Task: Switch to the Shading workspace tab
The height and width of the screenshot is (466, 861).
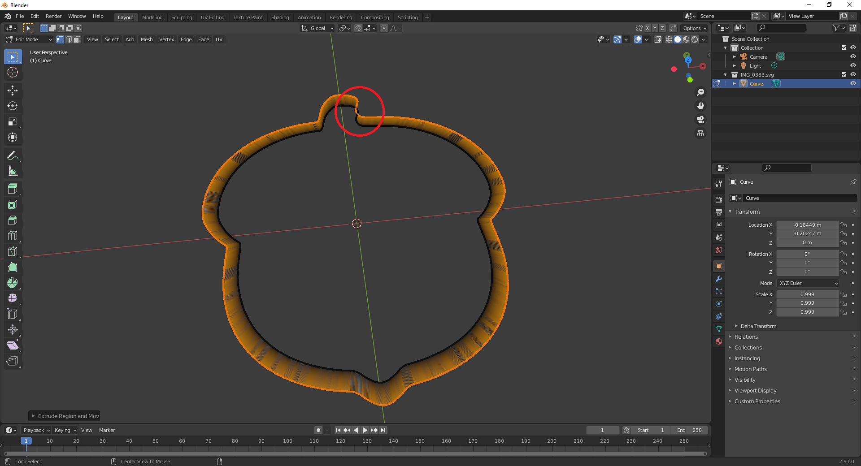Action: tap(280, 17)
